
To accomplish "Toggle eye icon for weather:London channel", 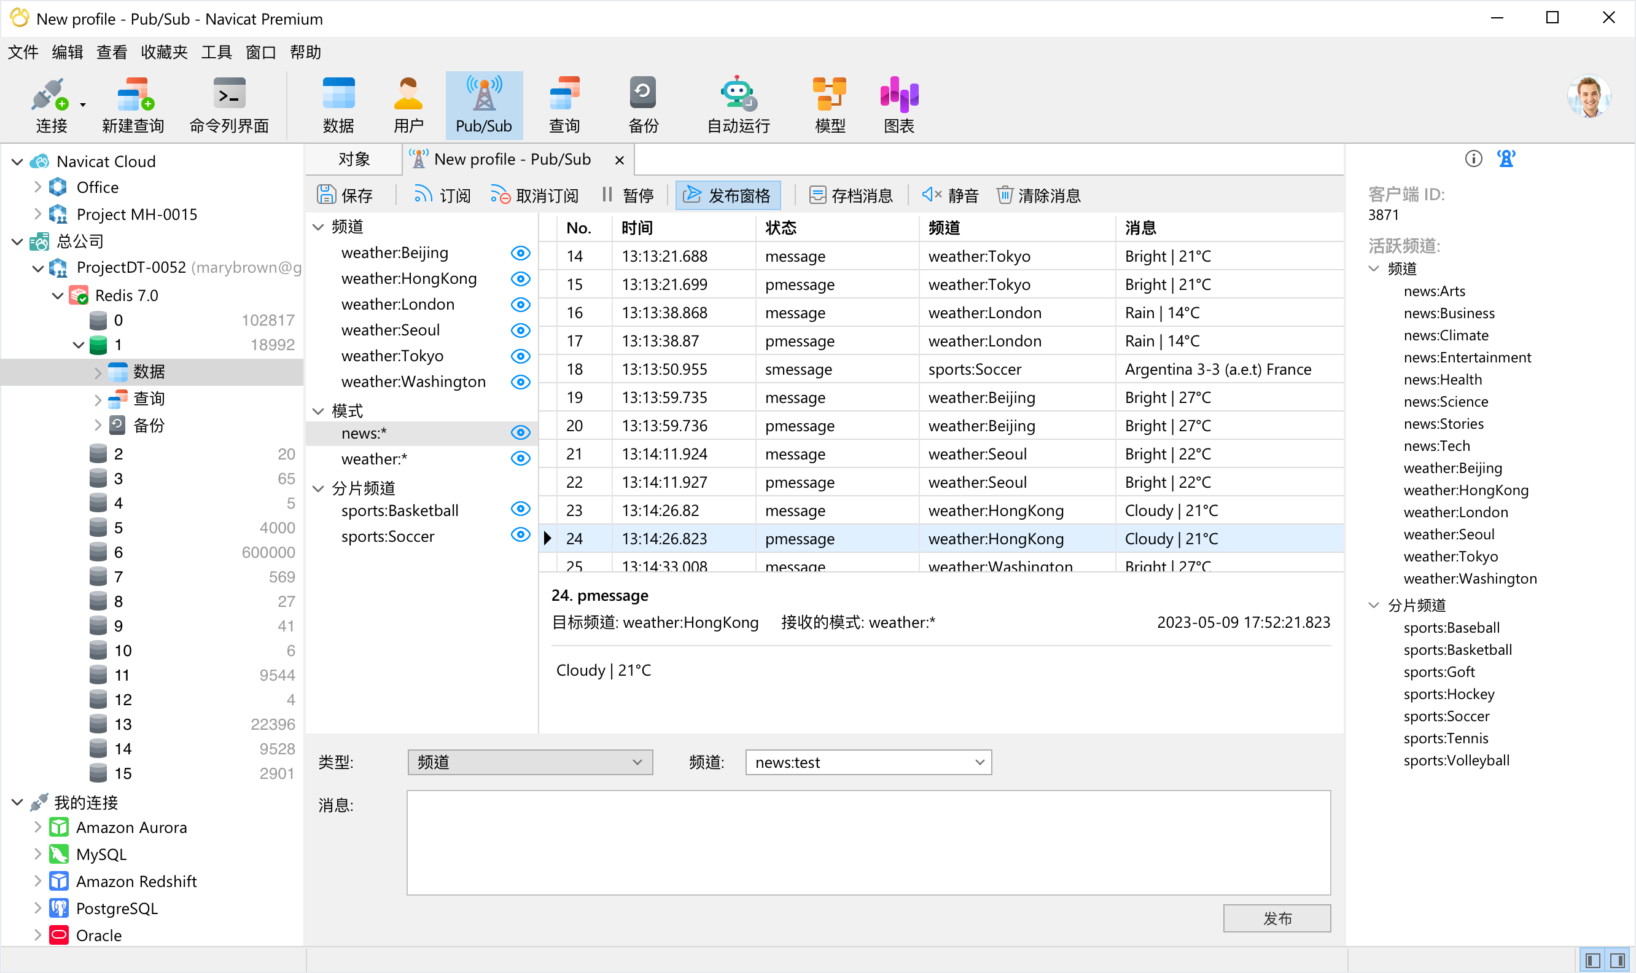I will (520, 305).
